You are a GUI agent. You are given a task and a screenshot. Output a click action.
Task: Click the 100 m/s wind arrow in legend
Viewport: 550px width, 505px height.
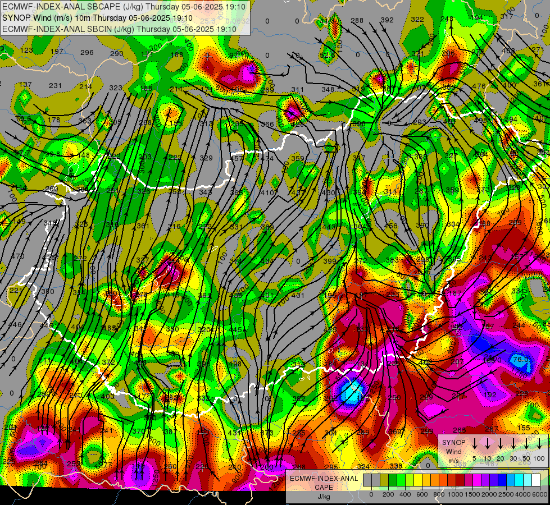pos(539,444)
